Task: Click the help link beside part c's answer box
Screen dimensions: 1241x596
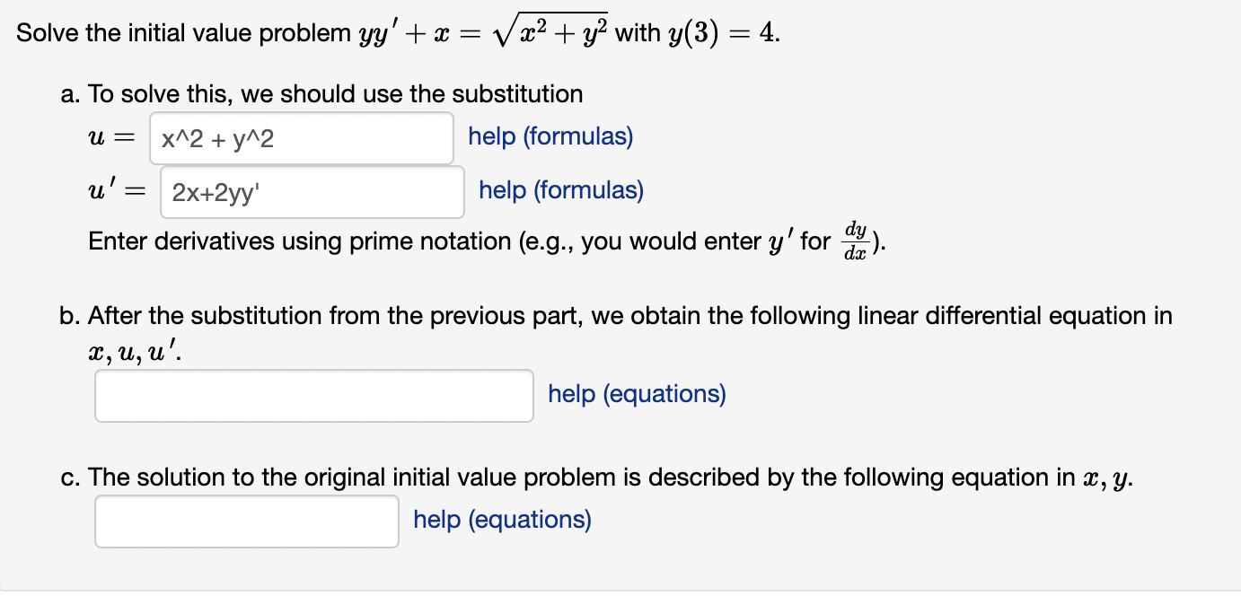Action: (501, 519)
